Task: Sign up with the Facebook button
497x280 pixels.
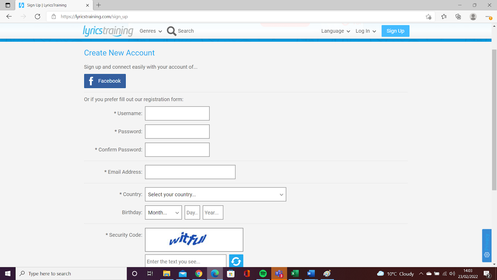Action: pyautogui.click(x=105, y=81)
